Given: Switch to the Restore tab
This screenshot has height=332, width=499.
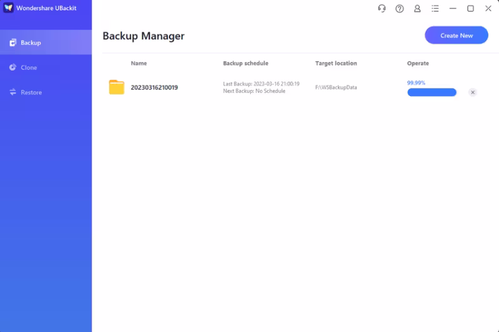Looking at the screenshot, I should tap(31, 92).
